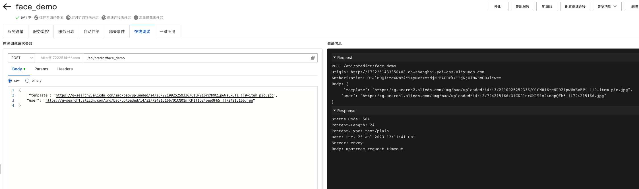Screen dimensions: 639x189
Task: Click the elastic scaling status icon
Action: tap(36, 18)
